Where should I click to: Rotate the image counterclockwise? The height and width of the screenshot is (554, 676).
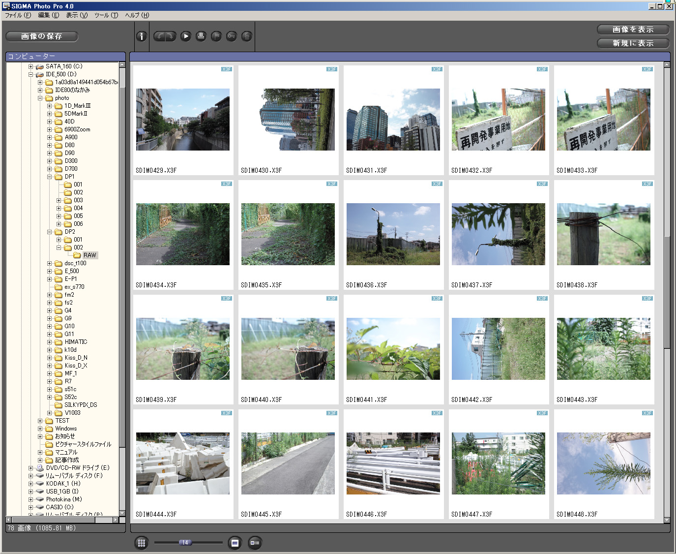coord(160,36)
